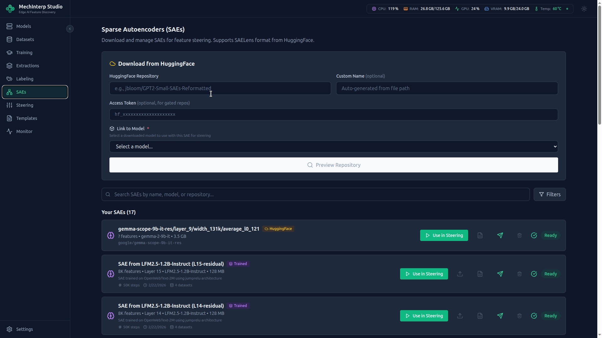Click the HuggingFace badge on gemma-scope SAE
602x338 pixels.
tap(278, 229)
